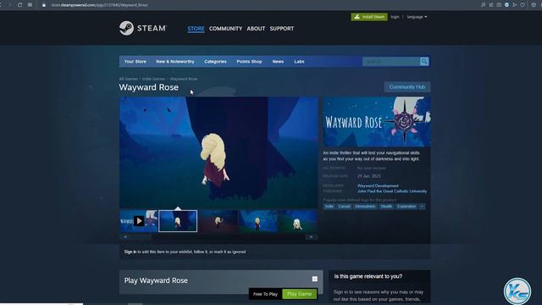Screen dimensions: 542x305
Task: Click the padlock site security icon
Action: (x=44, y=5)
